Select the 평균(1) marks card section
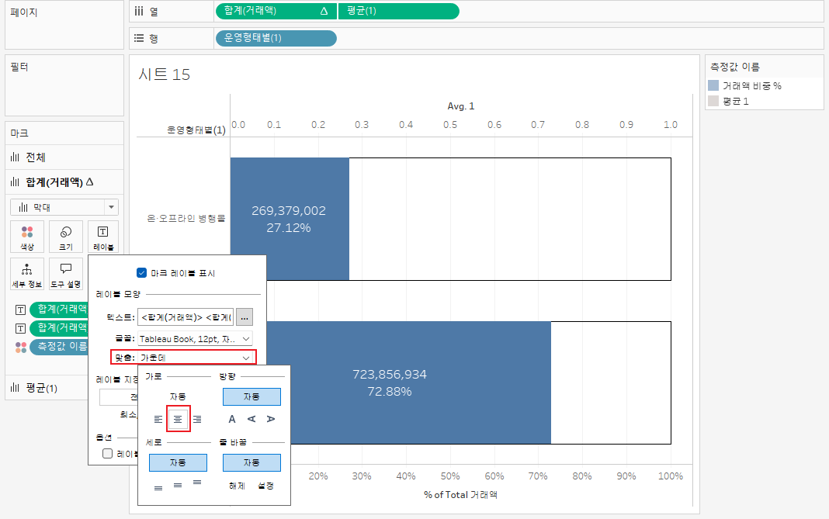Screen dimensions: 829x519 47,388
